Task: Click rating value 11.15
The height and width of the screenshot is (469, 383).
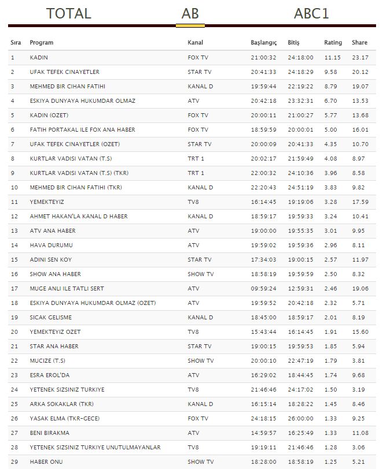Action: tap(332, 57)
